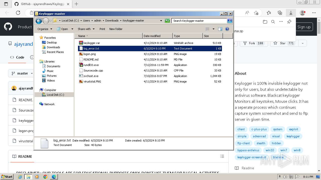Select the Sourcecode.cpp file
321x180 pixels.
pyautogui.click(x=93, y=70)
